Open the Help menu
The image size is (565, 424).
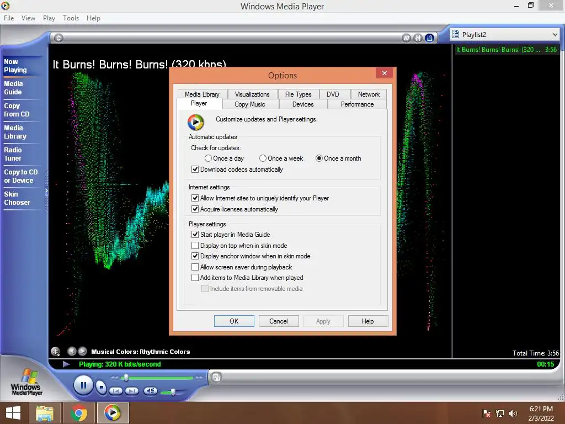click(x=93, y=18)
